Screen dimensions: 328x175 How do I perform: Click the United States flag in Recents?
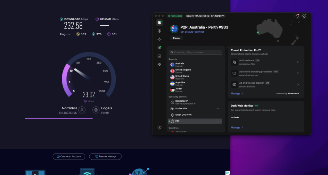(172, 77)
